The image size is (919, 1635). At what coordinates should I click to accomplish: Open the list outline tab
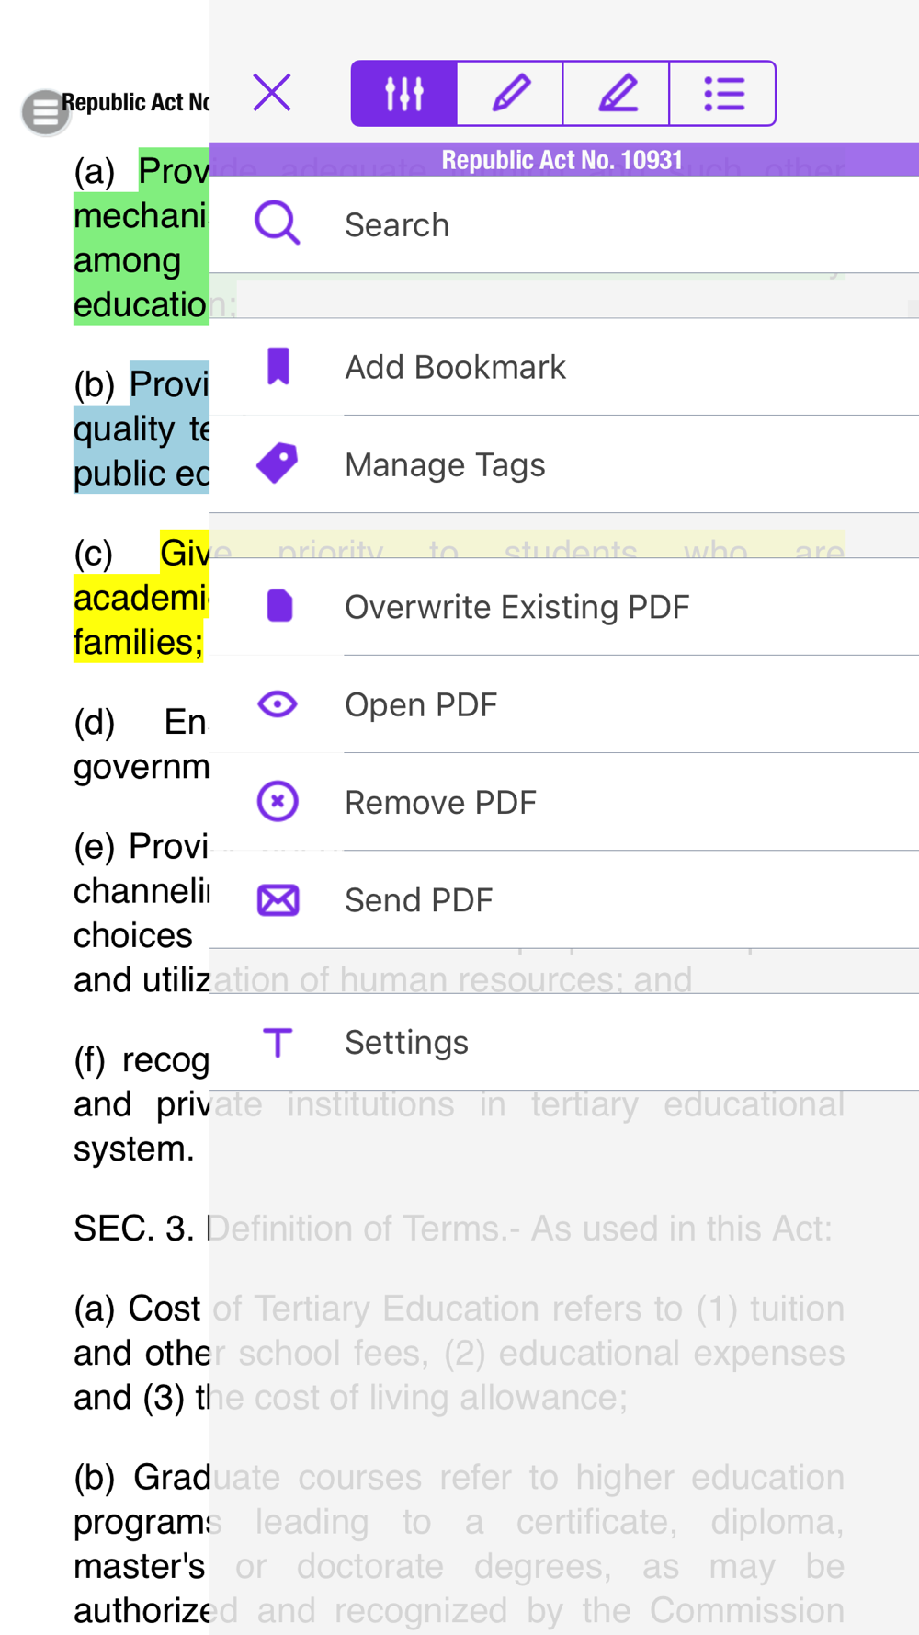[723, 93]
